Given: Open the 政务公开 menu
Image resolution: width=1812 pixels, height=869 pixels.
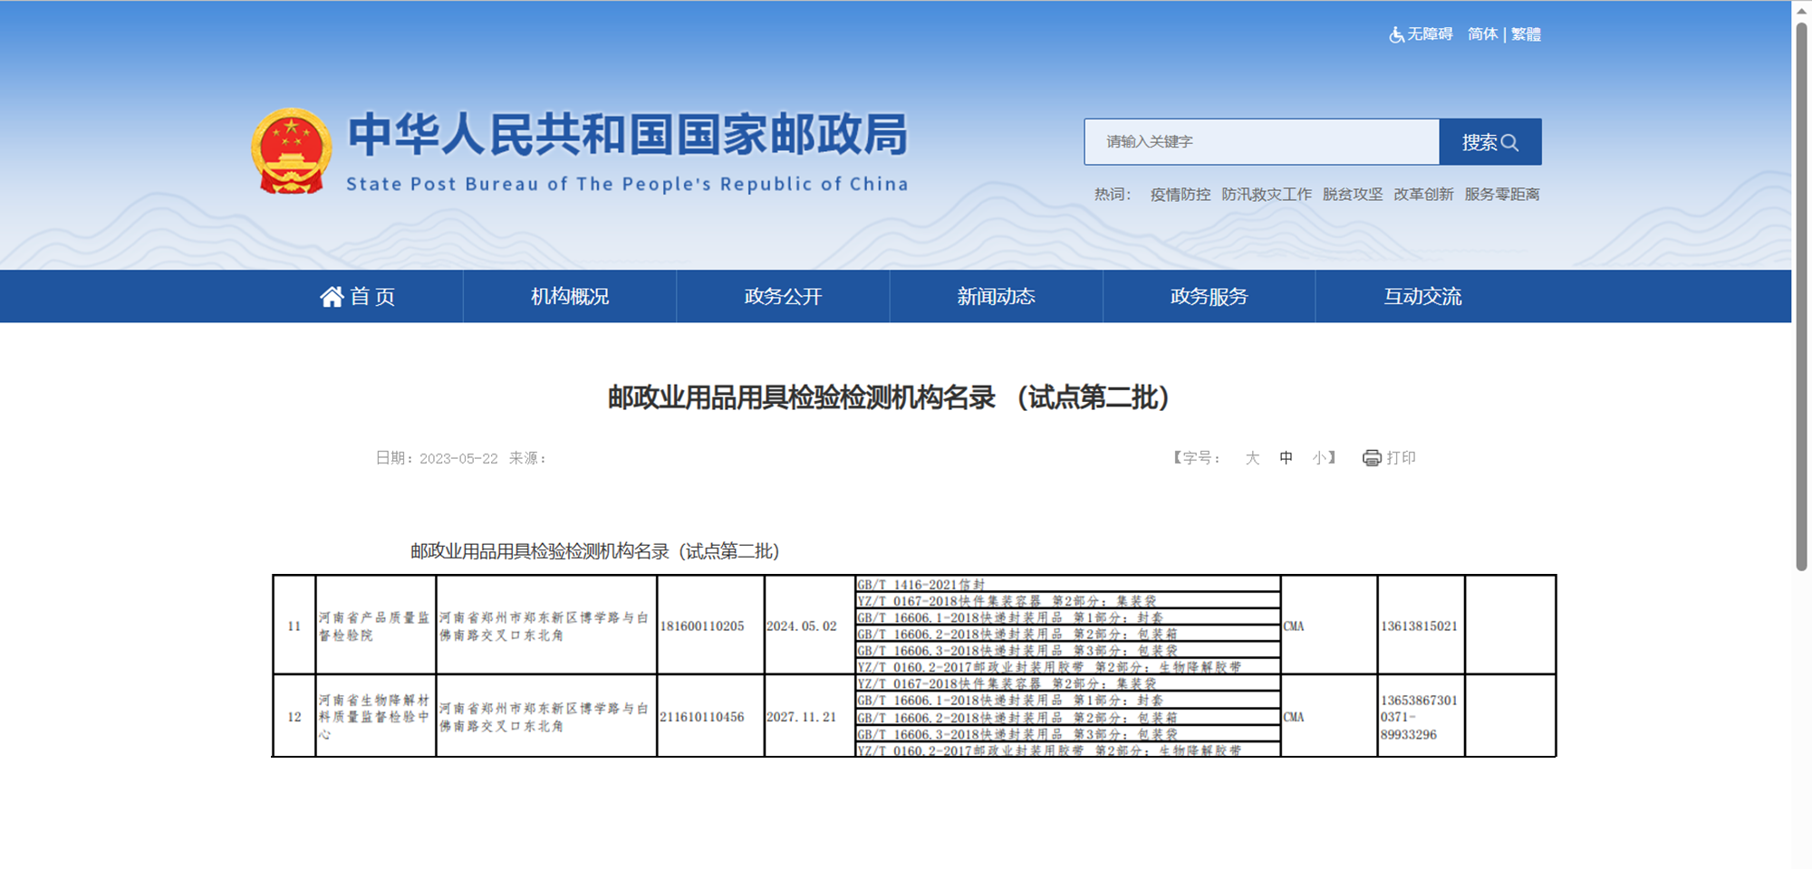Looking at the screenshot, I should pos(783,297).
